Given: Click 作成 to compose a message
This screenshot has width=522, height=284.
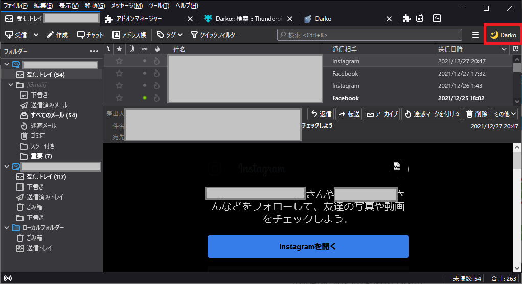Looking at the screenshot, I should [57, 35].
